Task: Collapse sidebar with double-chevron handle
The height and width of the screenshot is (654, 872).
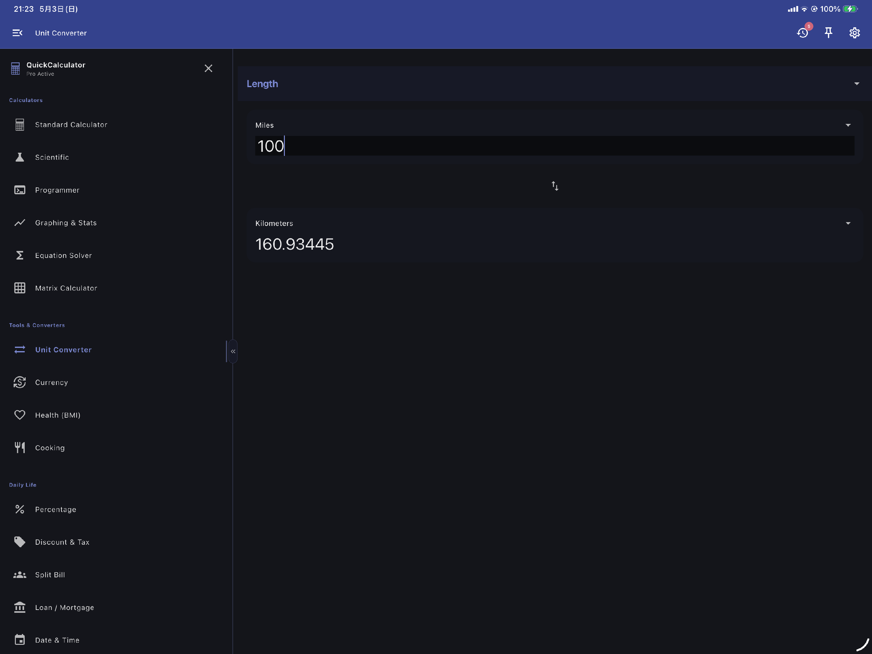Action: 233,351
